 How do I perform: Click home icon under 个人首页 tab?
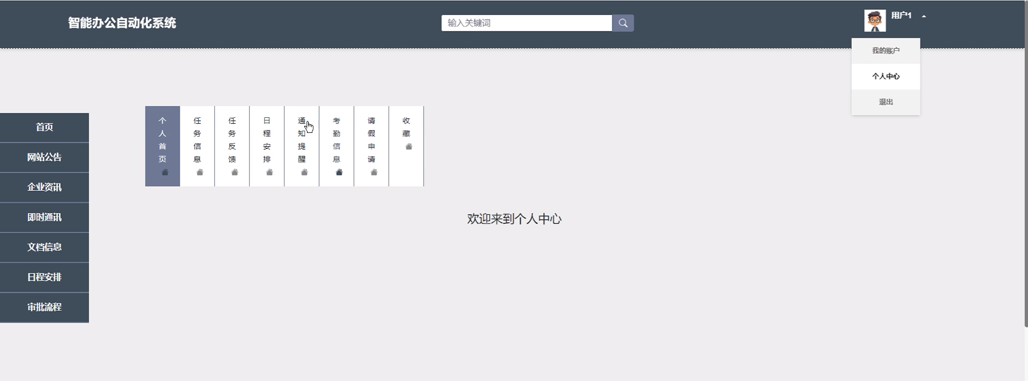(x=165, y=172)
